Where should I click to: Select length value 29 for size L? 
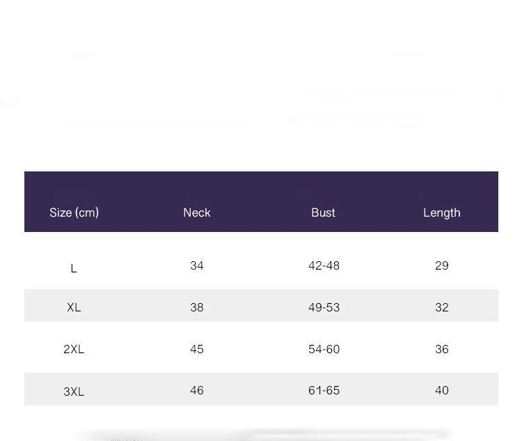442,265
